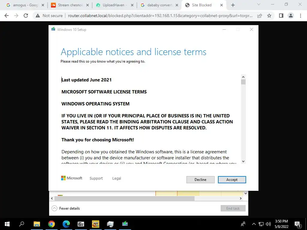Open taskbar search
307x230 pixels.
pyautogui.click(x=22, y=224)
